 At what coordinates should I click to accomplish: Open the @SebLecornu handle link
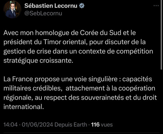click(x=43, y=13)
